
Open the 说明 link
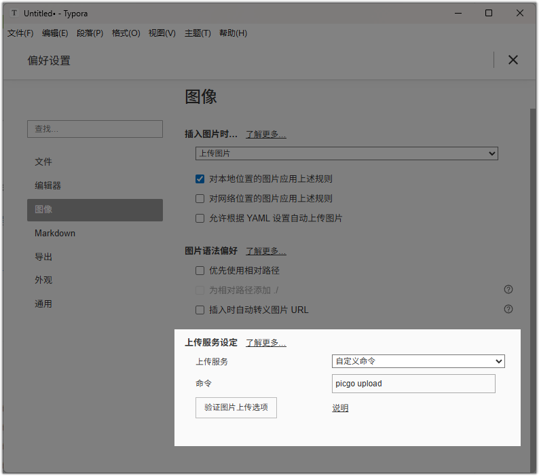(340, 408)
